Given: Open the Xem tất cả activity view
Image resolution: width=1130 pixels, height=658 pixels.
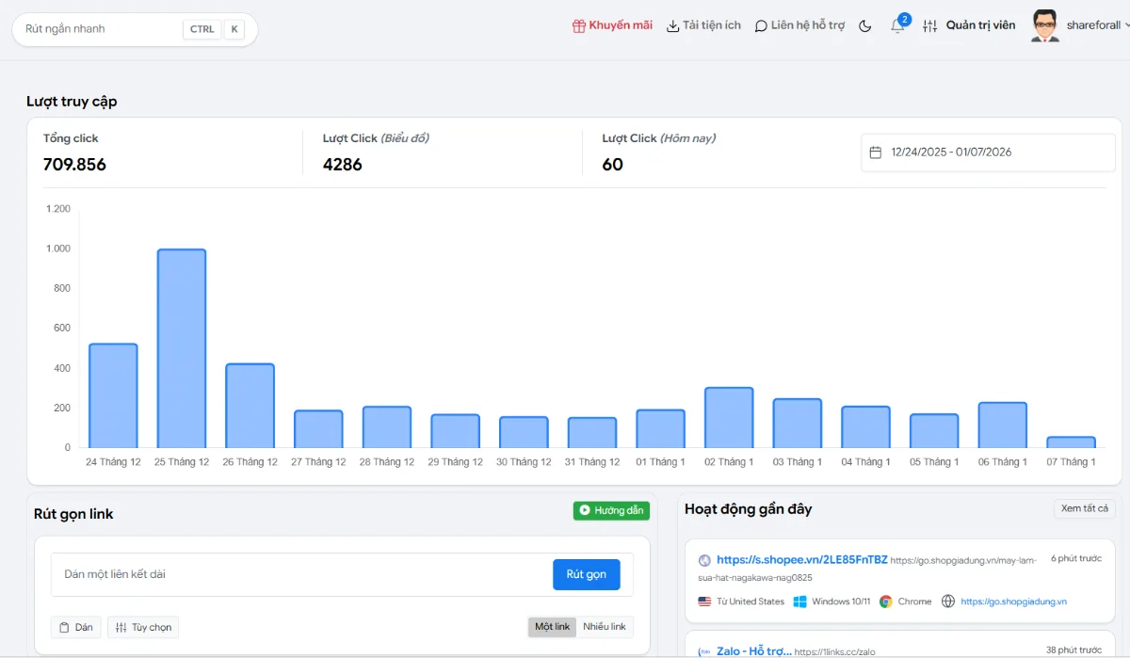Looking at the screenshot, I should [x=1084, y=508].
